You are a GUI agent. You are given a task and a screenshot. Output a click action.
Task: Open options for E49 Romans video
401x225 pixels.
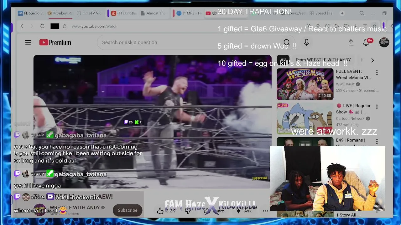(377, 142)
